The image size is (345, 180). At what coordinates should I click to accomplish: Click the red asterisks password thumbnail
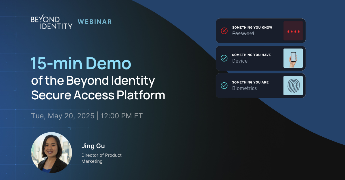[293, 31]
